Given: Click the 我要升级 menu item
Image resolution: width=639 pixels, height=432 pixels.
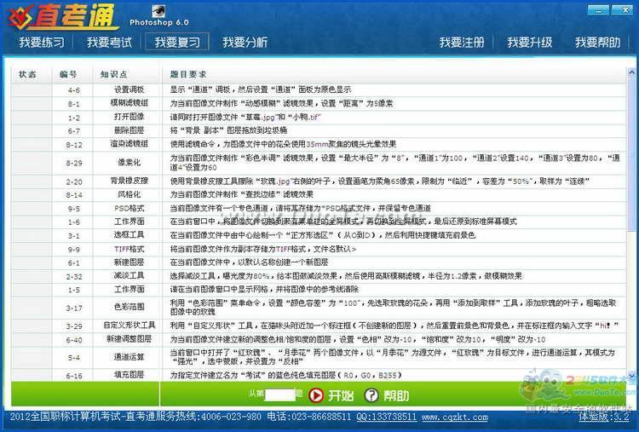Looking at the screenshot, I should coord(529,42).
